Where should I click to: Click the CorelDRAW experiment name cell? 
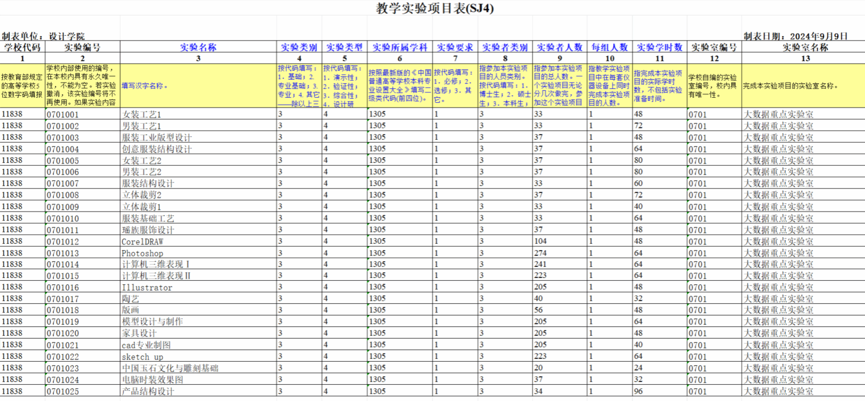[x=142, y=242]
